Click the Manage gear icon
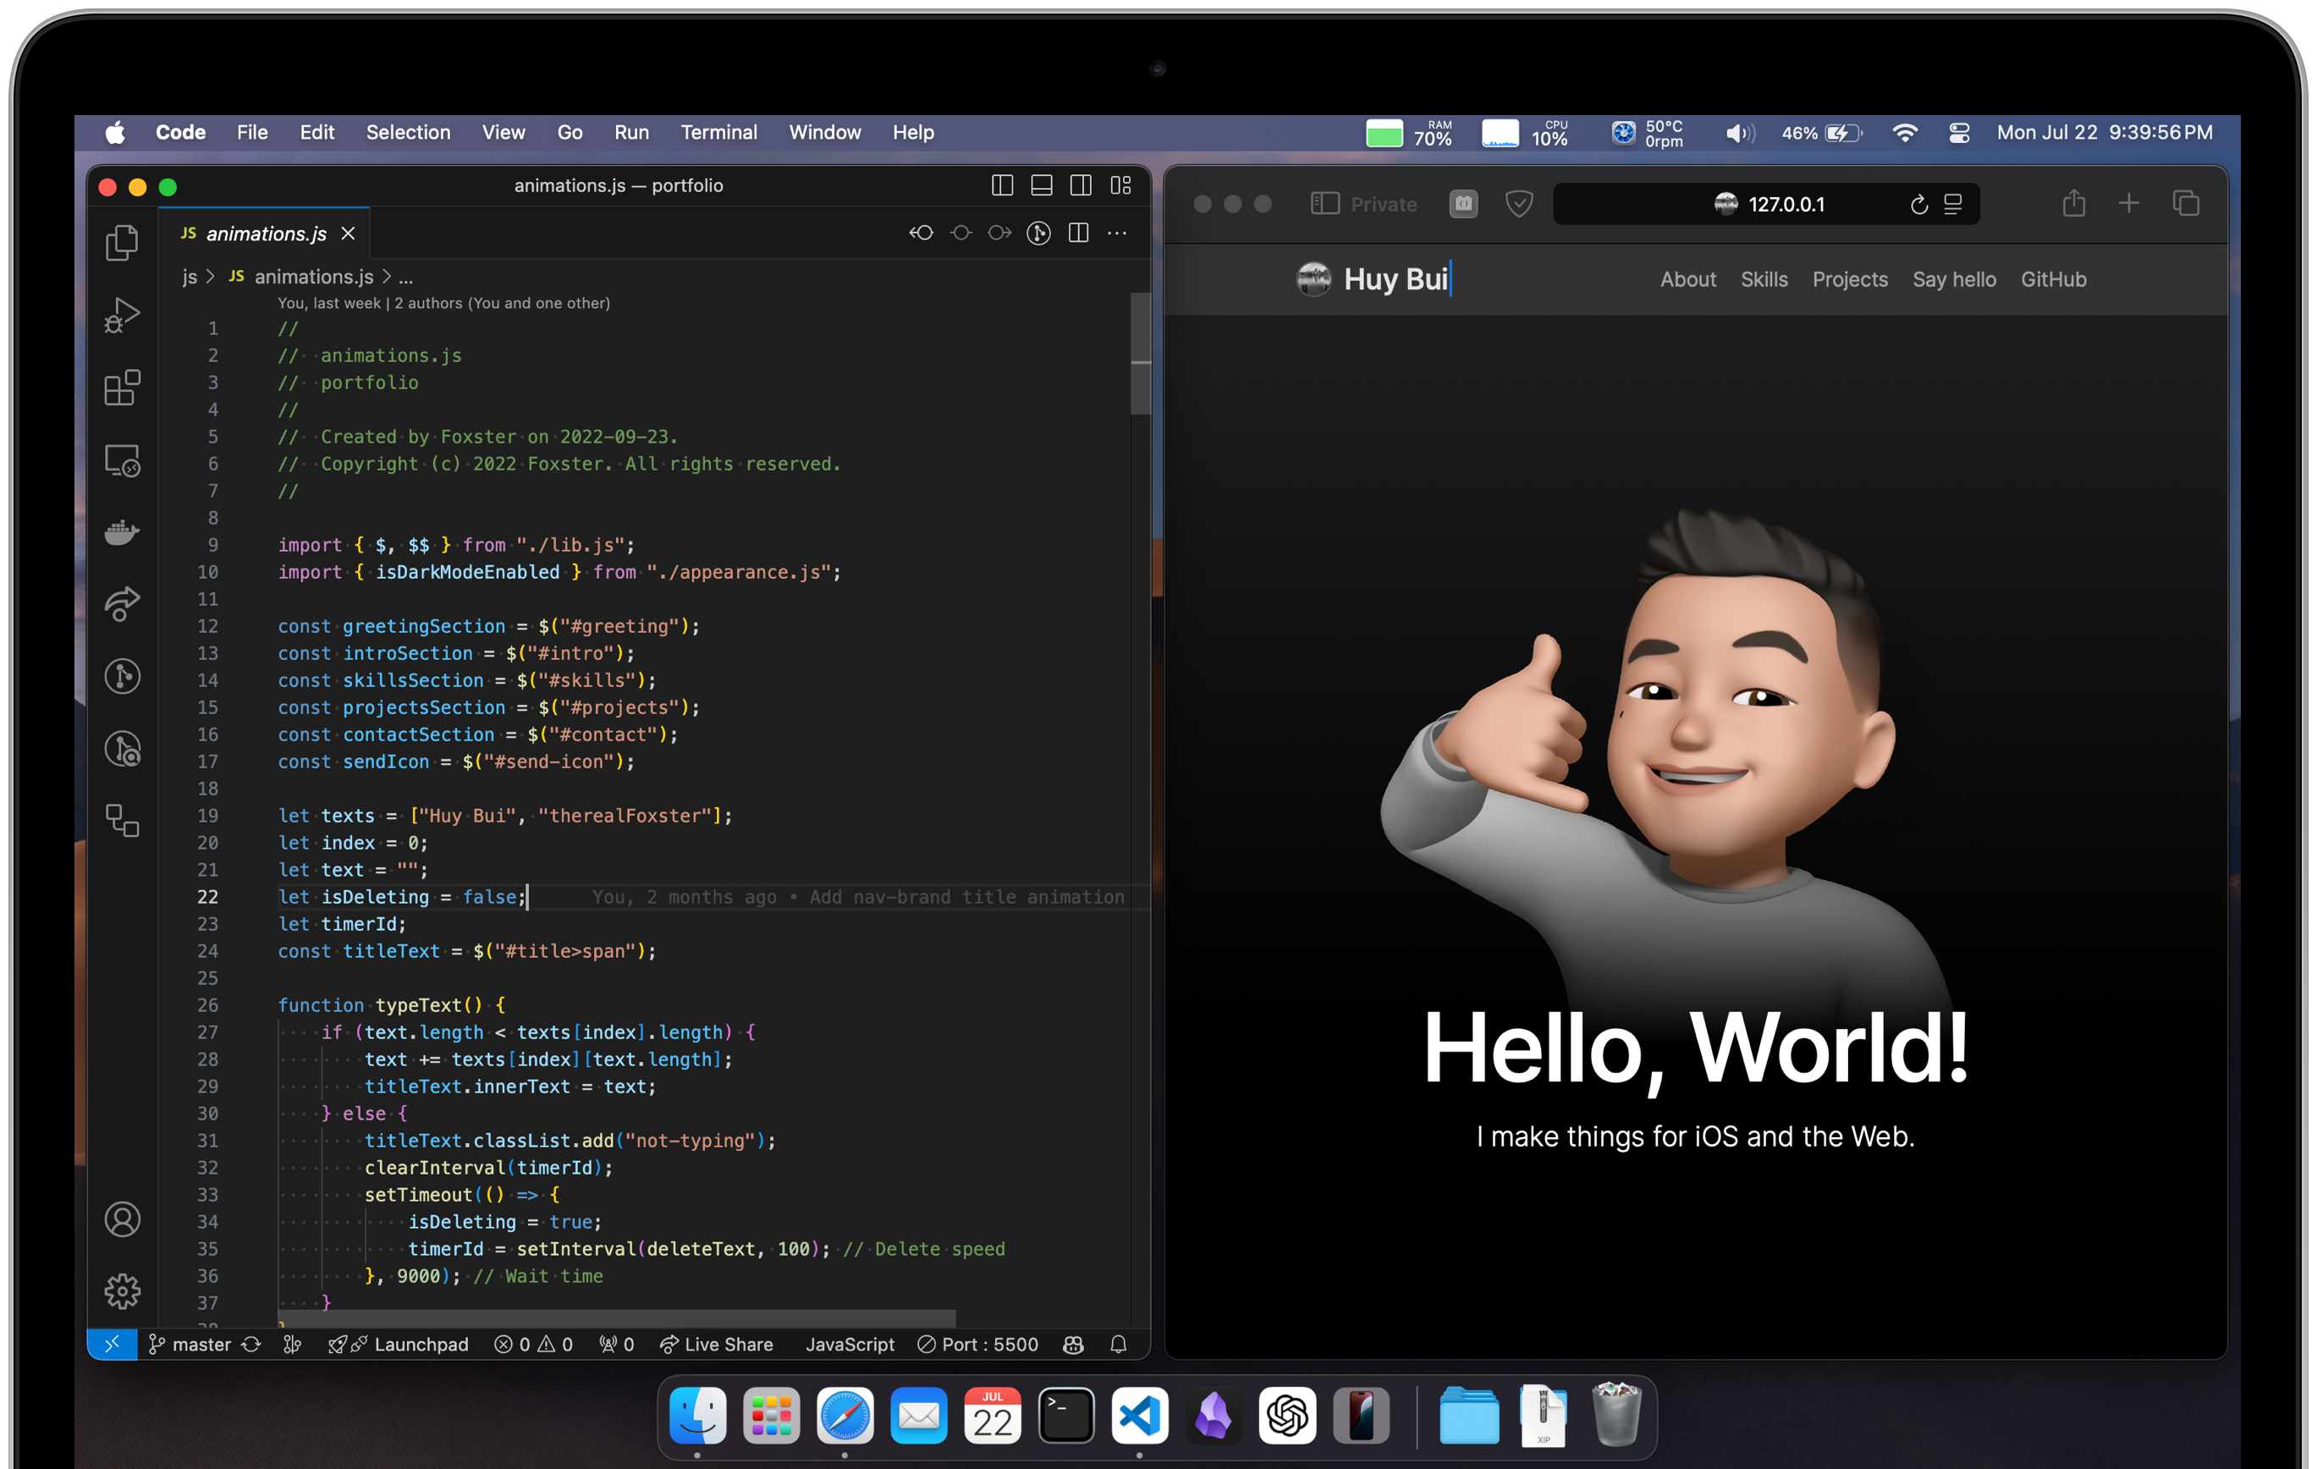The width and height of the screenshot is (2317, 1469). pyautogui.click(x=122, y=1291)
